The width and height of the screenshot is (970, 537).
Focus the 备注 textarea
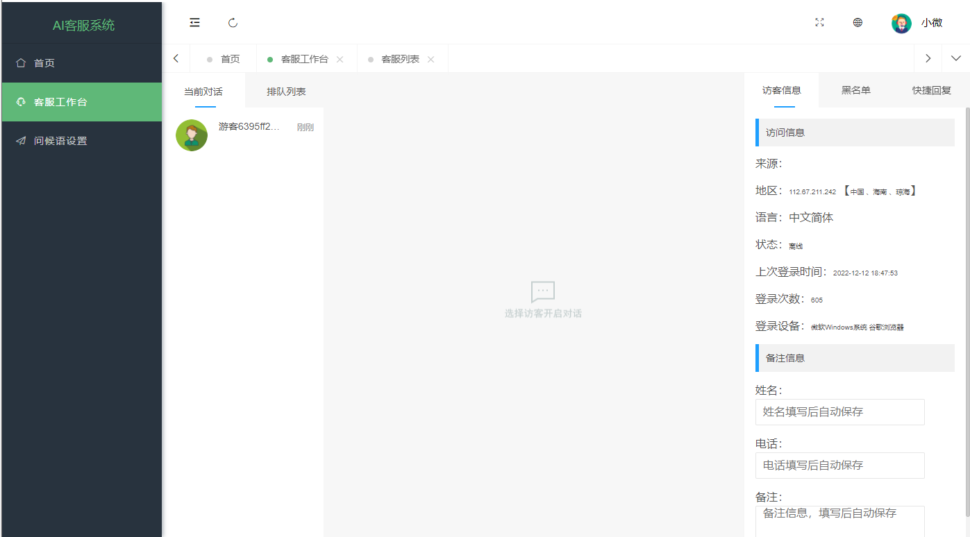(840, 521)
